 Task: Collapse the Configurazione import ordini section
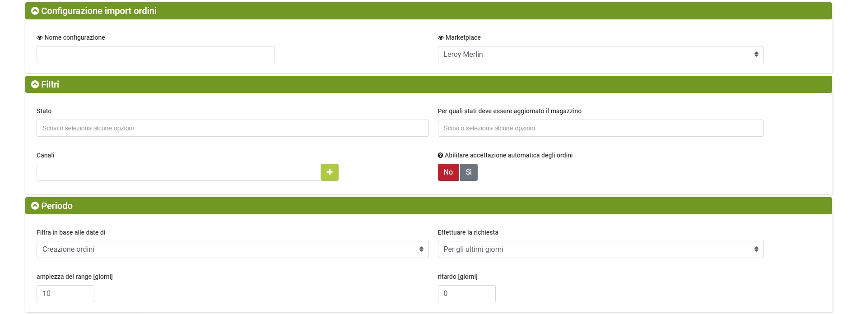tap(35, 11)
